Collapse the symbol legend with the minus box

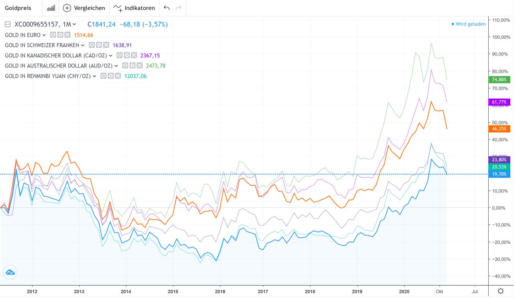pos(7,24)
